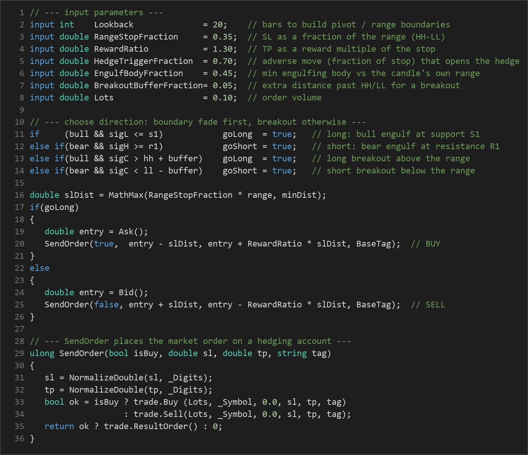Click condition 'bull && sigC > hh + buffer'

coord(134,159)
